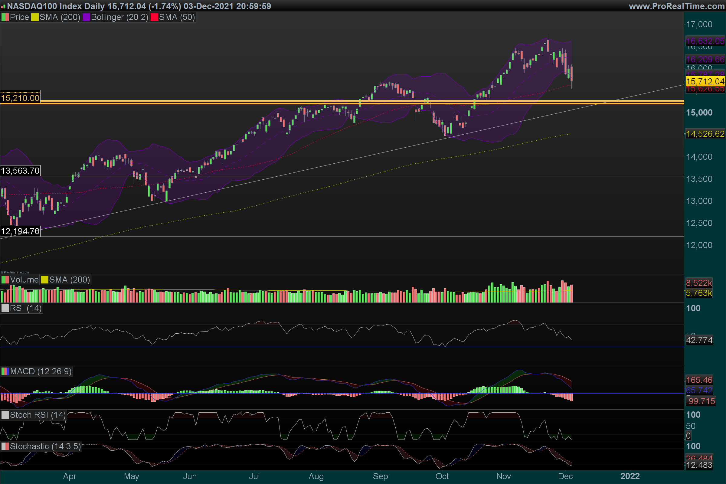The height and width of the screenshot is (484, 726).
Task: Click the current price tag 15,712.04
Action: (x=705, y=81)
